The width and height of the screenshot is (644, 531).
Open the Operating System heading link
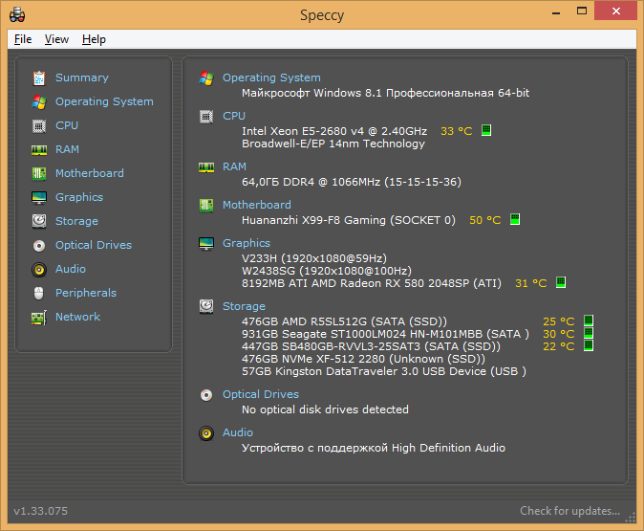coord(271,77)
